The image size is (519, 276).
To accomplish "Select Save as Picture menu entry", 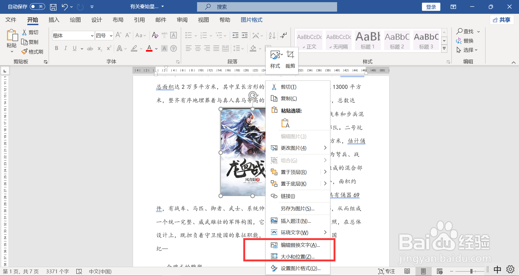I will pos(298,208).
